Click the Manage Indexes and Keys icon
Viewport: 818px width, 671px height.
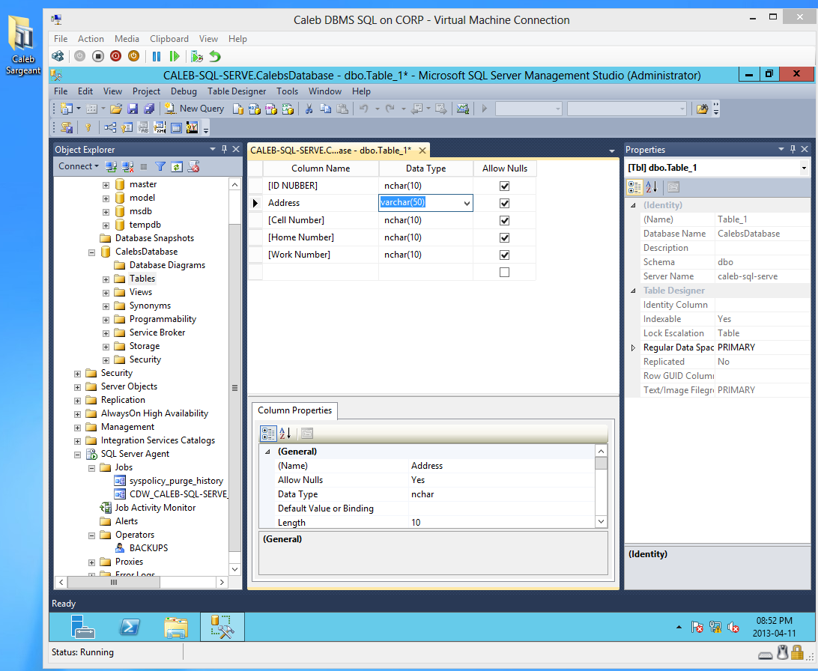point(127,127)
